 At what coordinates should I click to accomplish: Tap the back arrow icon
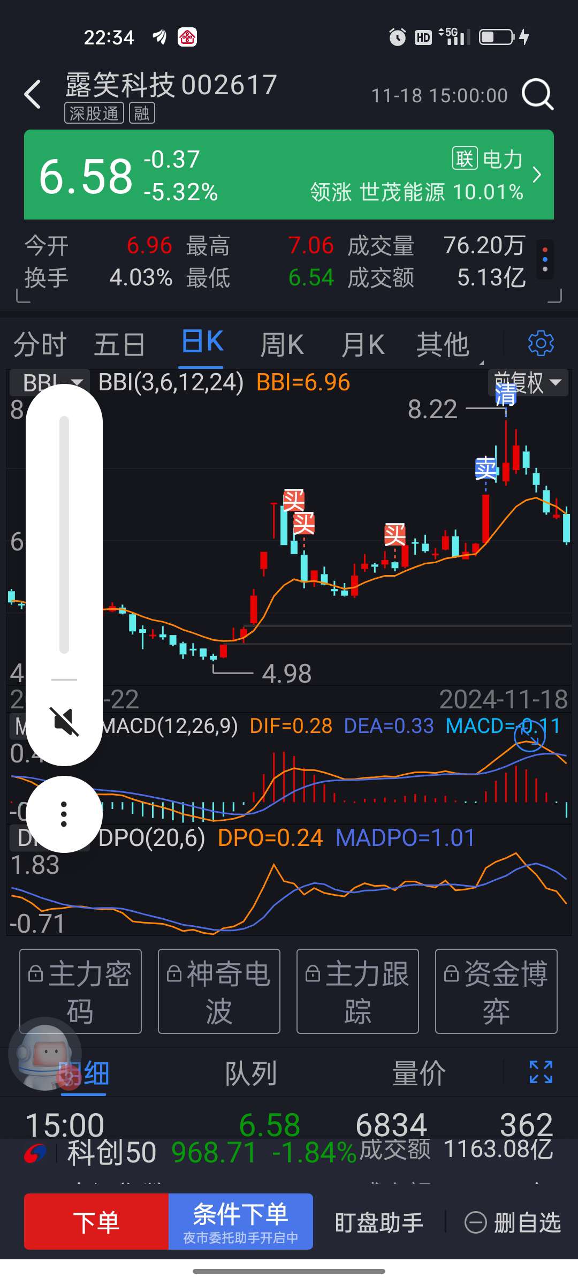(33, 95)
